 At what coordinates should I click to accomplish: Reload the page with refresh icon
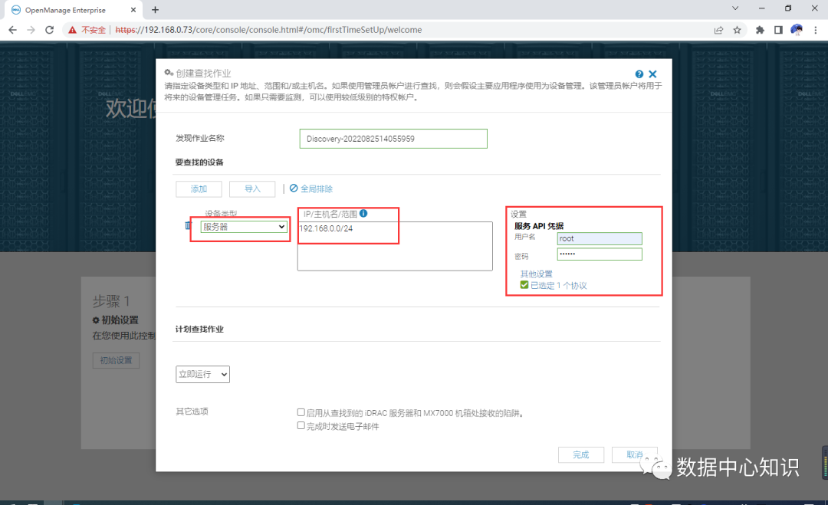tap(50, 30)
